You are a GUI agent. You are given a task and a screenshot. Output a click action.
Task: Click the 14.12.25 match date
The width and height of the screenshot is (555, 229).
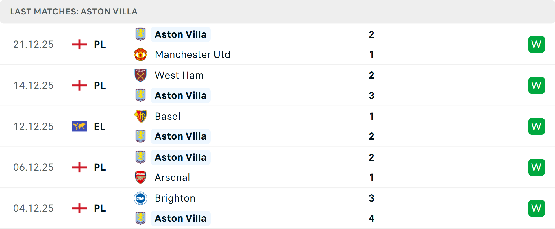click(x=34, y=85)
